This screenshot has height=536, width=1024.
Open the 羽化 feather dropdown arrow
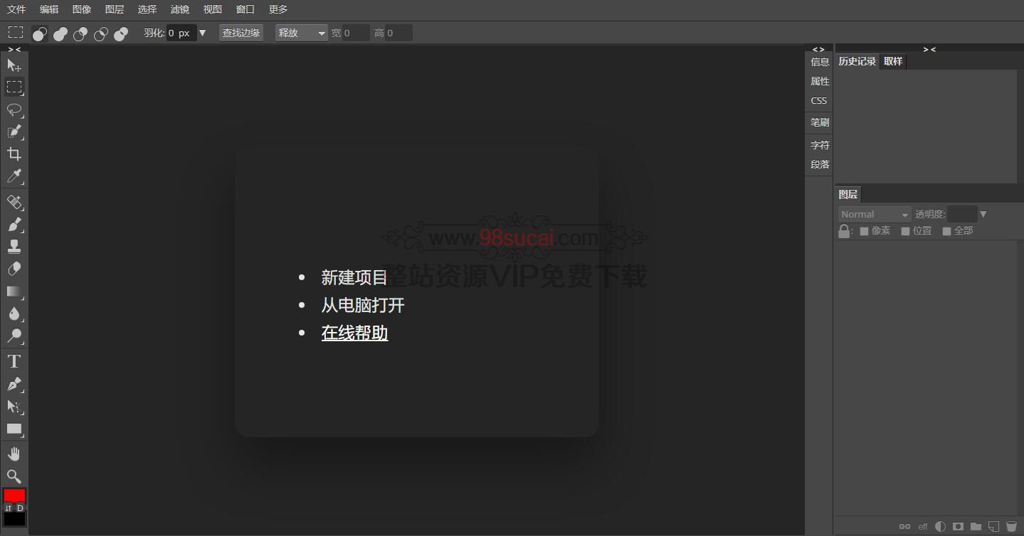click(x=203, y=33)
